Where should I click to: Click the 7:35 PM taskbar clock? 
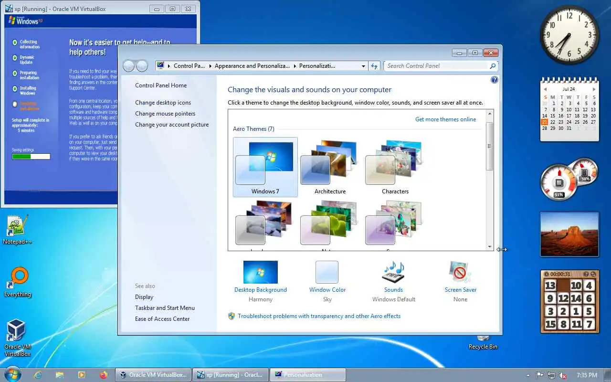587,375
